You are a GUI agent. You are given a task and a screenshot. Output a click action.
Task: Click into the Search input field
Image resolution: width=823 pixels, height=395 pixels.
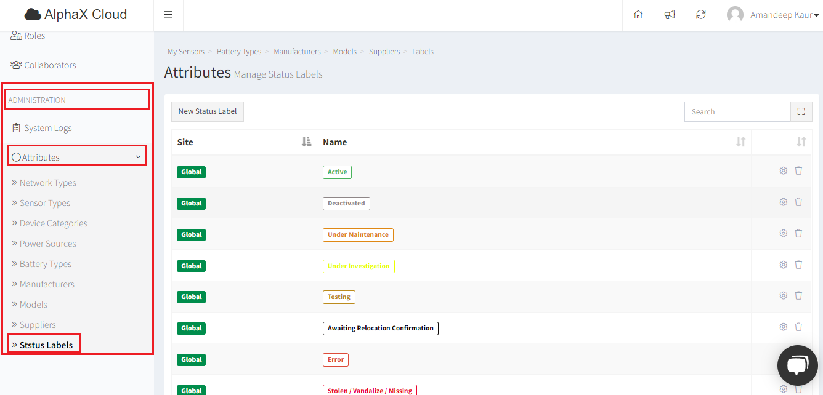[737, 112]
